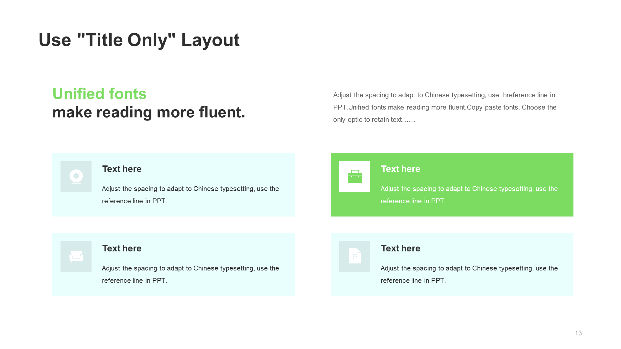Click the slide number 13
The image size is (621, 349).
[578, 333]
